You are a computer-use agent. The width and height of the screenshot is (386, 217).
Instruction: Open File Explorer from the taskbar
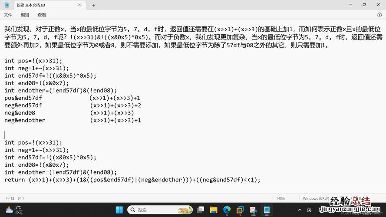click(x=213, y=210)
